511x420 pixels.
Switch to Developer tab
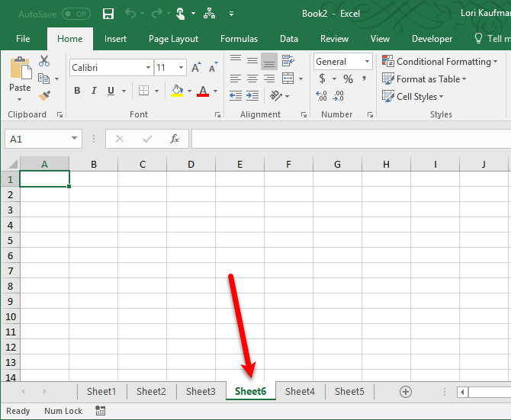click(x=432, y=39)
